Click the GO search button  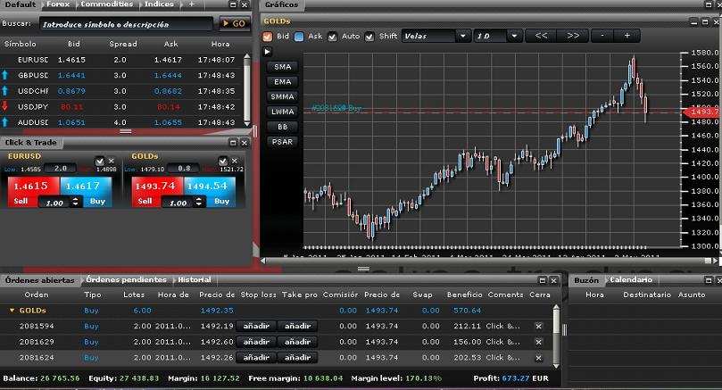pyautogui.click(x=235, y=23)
